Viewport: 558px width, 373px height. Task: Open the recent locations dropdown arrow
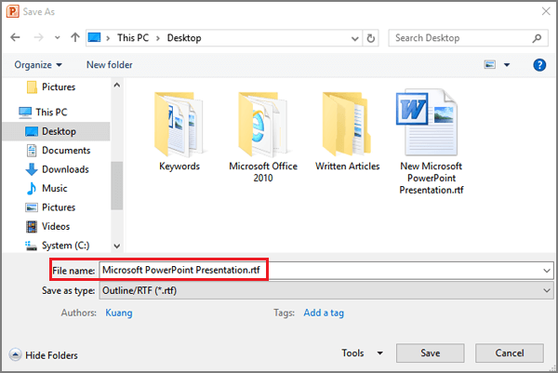(58, 38)
